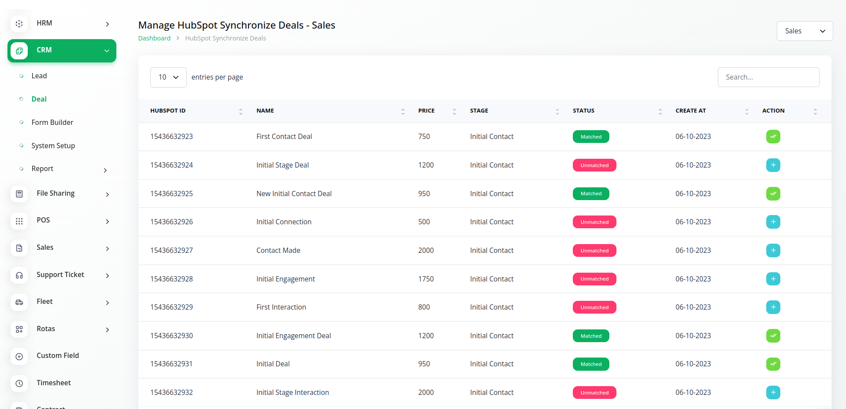
Task: Select Form Builder in the CRM menu
Action: pyautogui.click(x=52, y=123)
